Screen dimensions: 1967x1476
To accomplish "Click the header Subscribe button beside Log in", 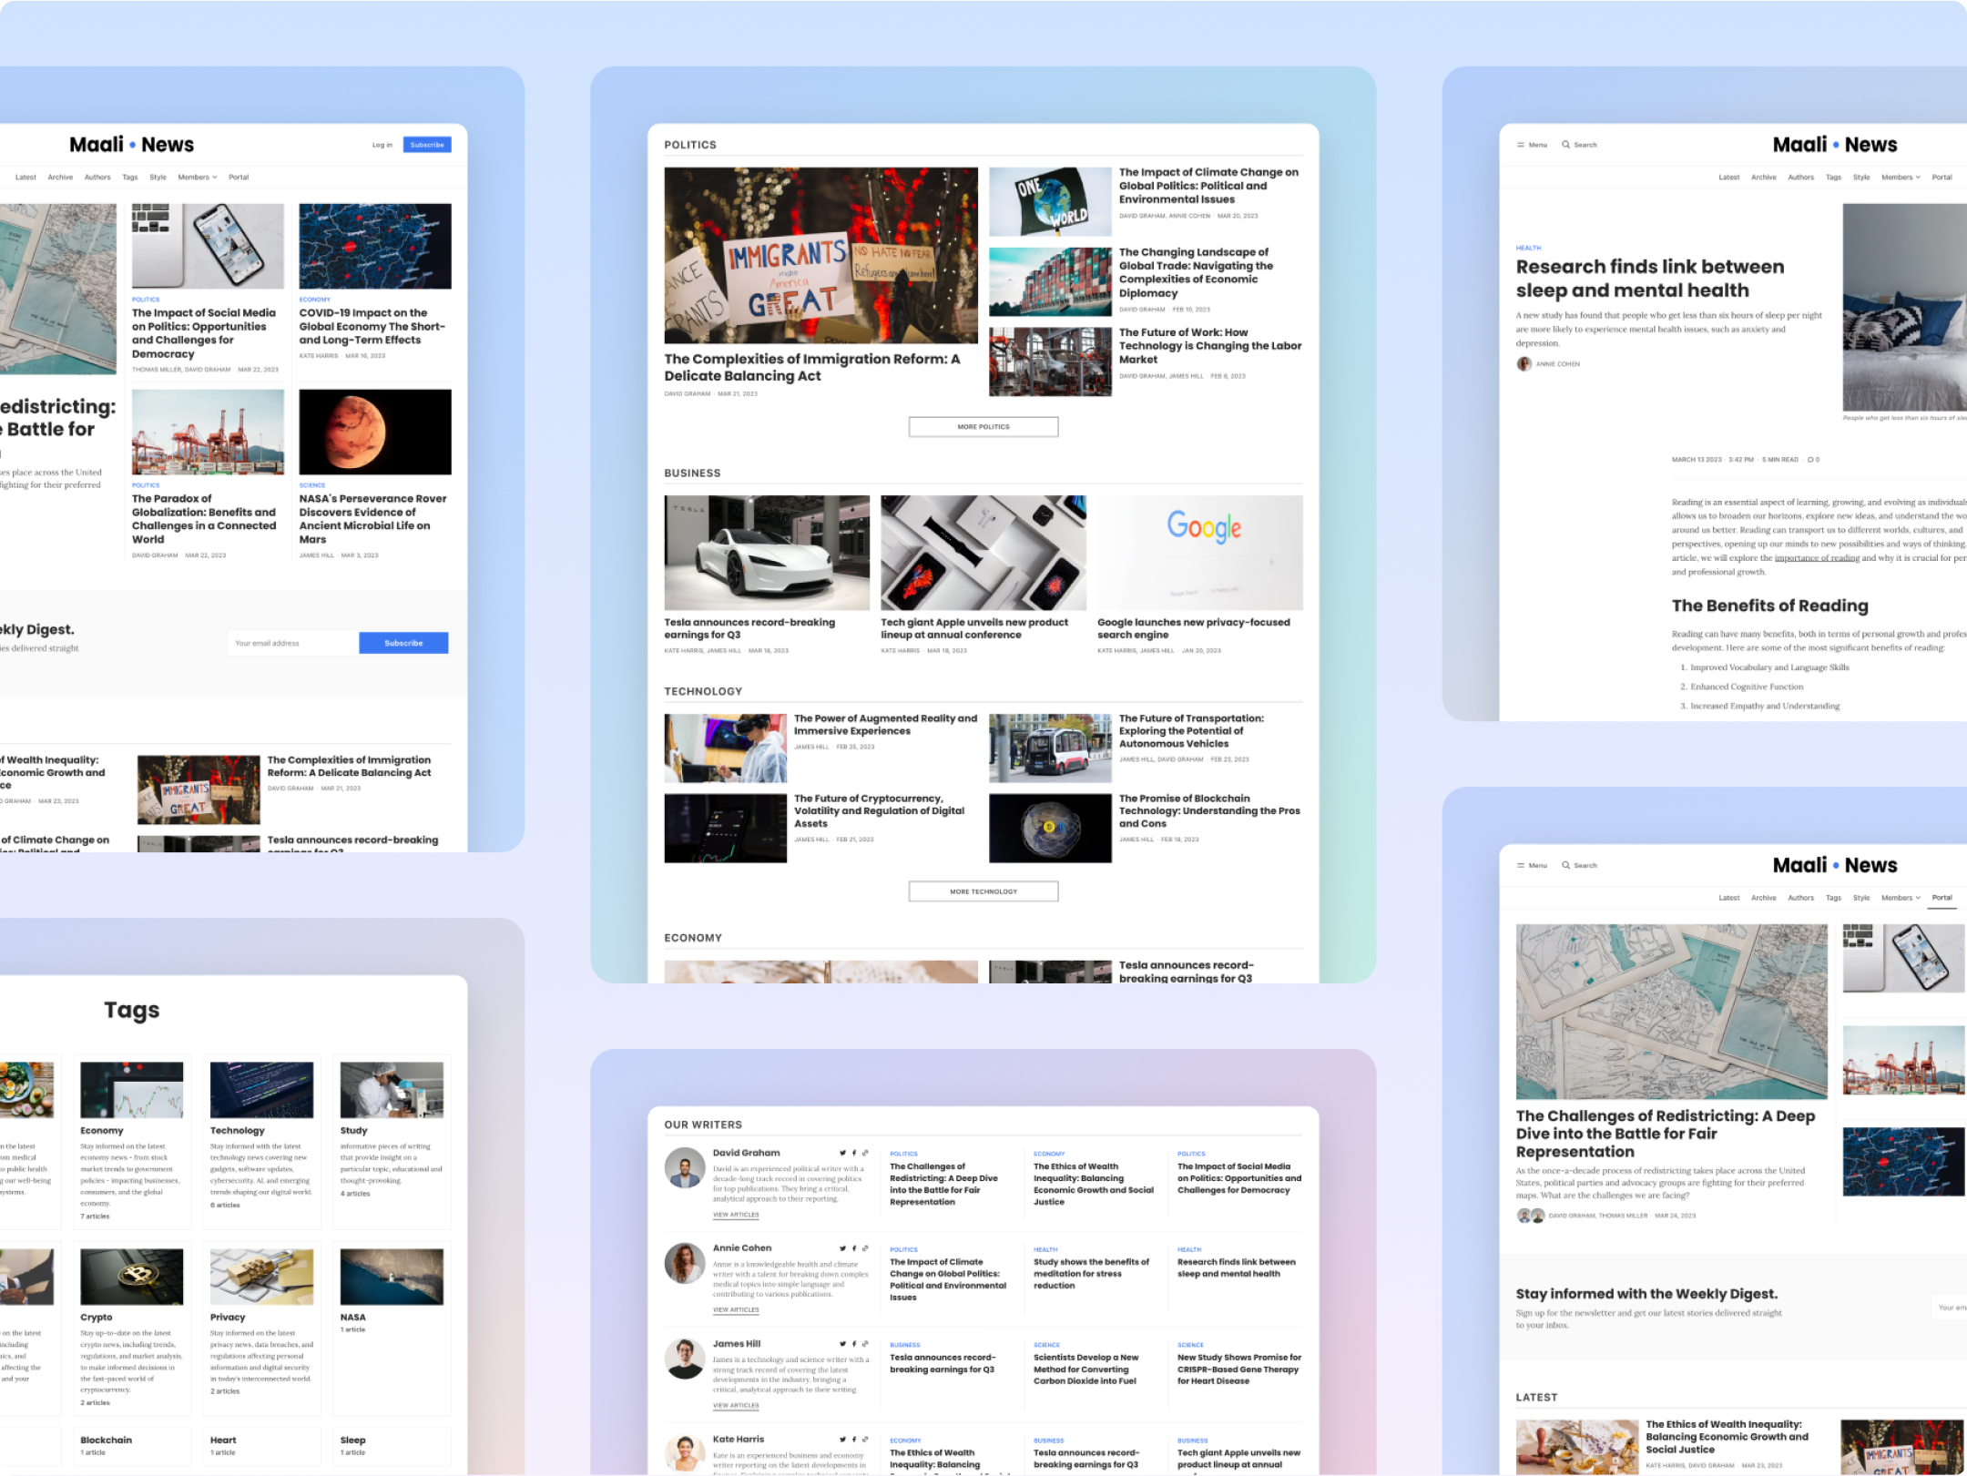I will [427, 145].
